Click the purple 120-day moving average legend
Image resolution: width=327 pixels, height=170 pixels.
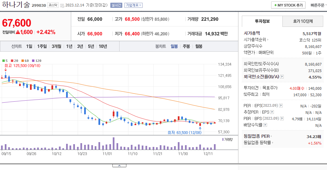coord(37,61)
